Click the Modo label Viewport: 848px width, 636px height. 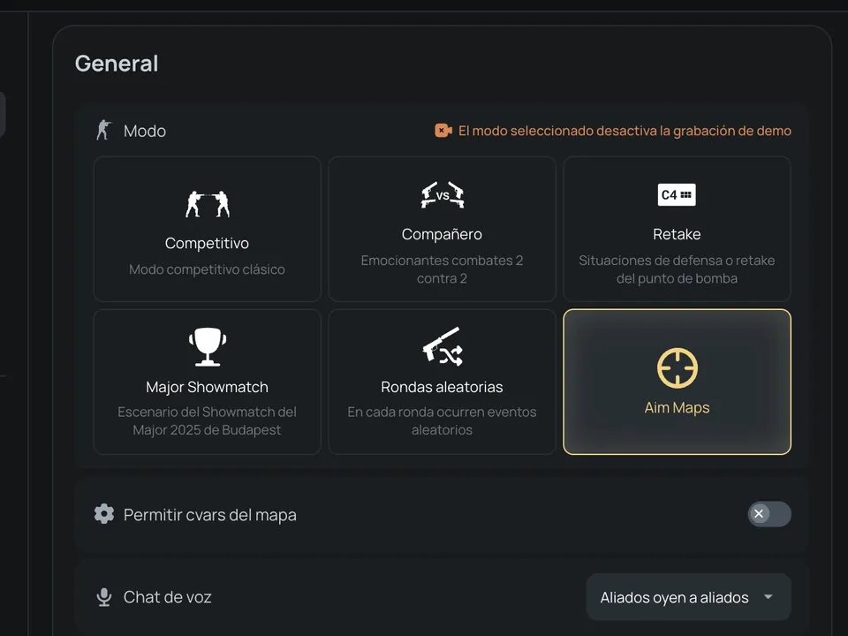click(x=144, y=131)
